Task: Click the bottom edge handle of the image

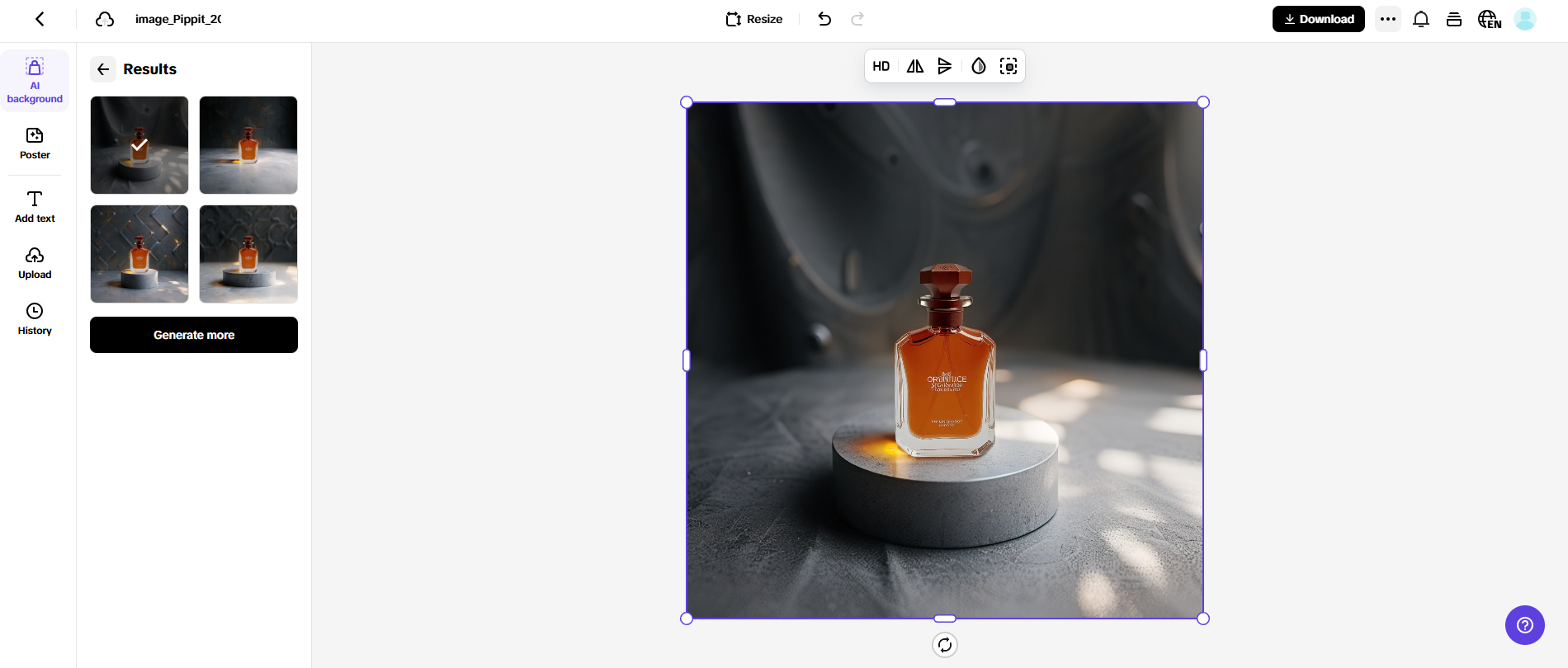Action: (x=945, y=619)
